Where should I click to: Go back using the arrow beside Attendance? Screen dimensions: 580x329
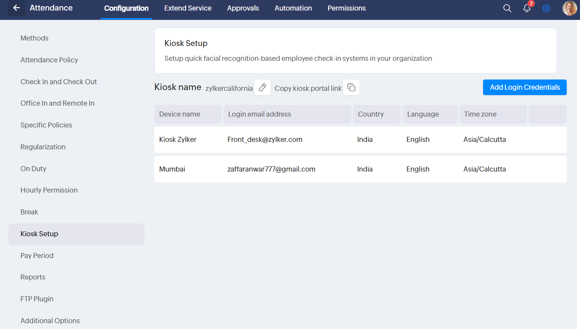pyautogui.click(x=16, y=8)
